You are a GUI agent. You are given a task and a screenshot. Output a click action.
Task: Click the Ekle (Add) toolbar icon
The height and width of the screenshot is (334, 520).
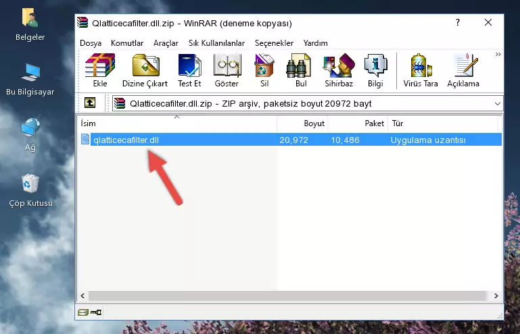tap(100, 70)
